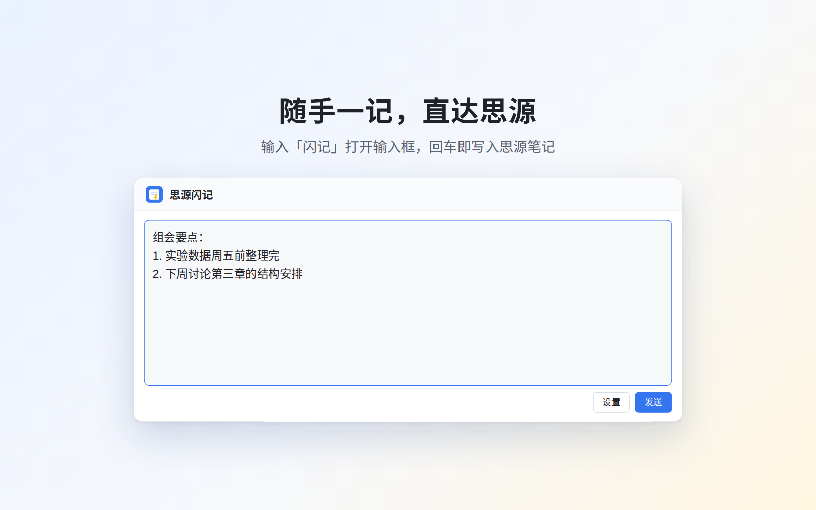Send the note with 发送 button
816x510 pixels.
tap(653, 402)
